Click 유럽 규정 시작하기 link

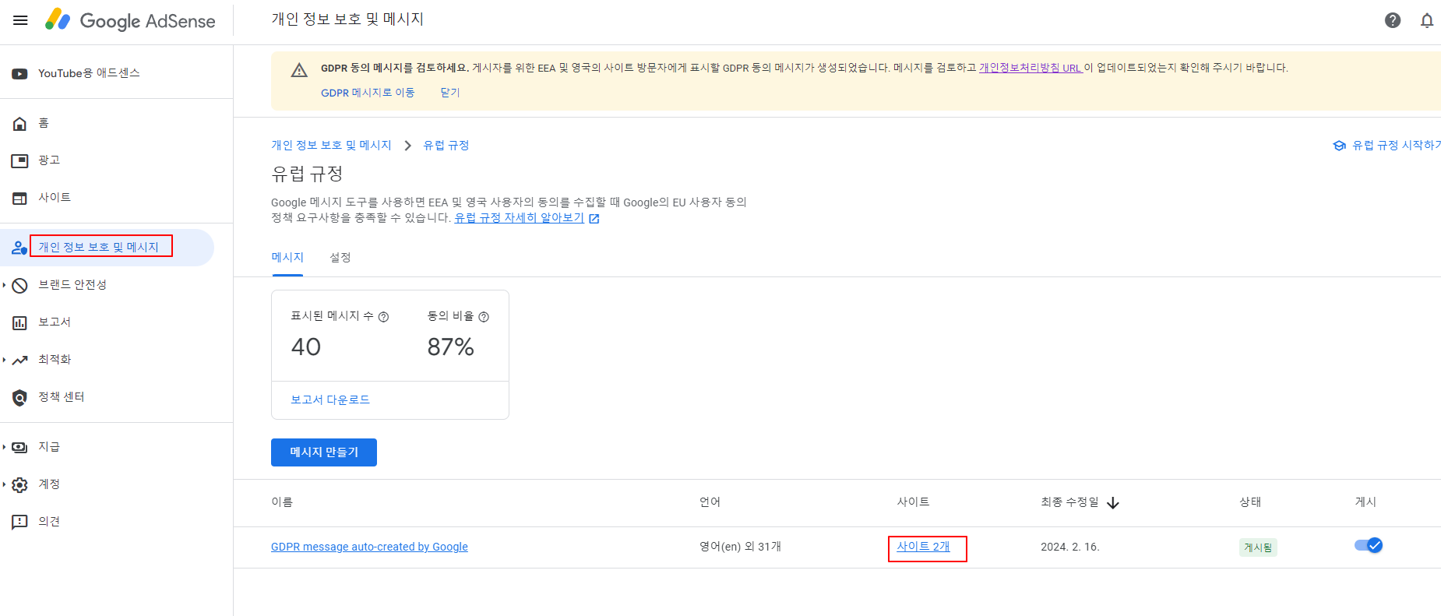[x=1397, y=146]
